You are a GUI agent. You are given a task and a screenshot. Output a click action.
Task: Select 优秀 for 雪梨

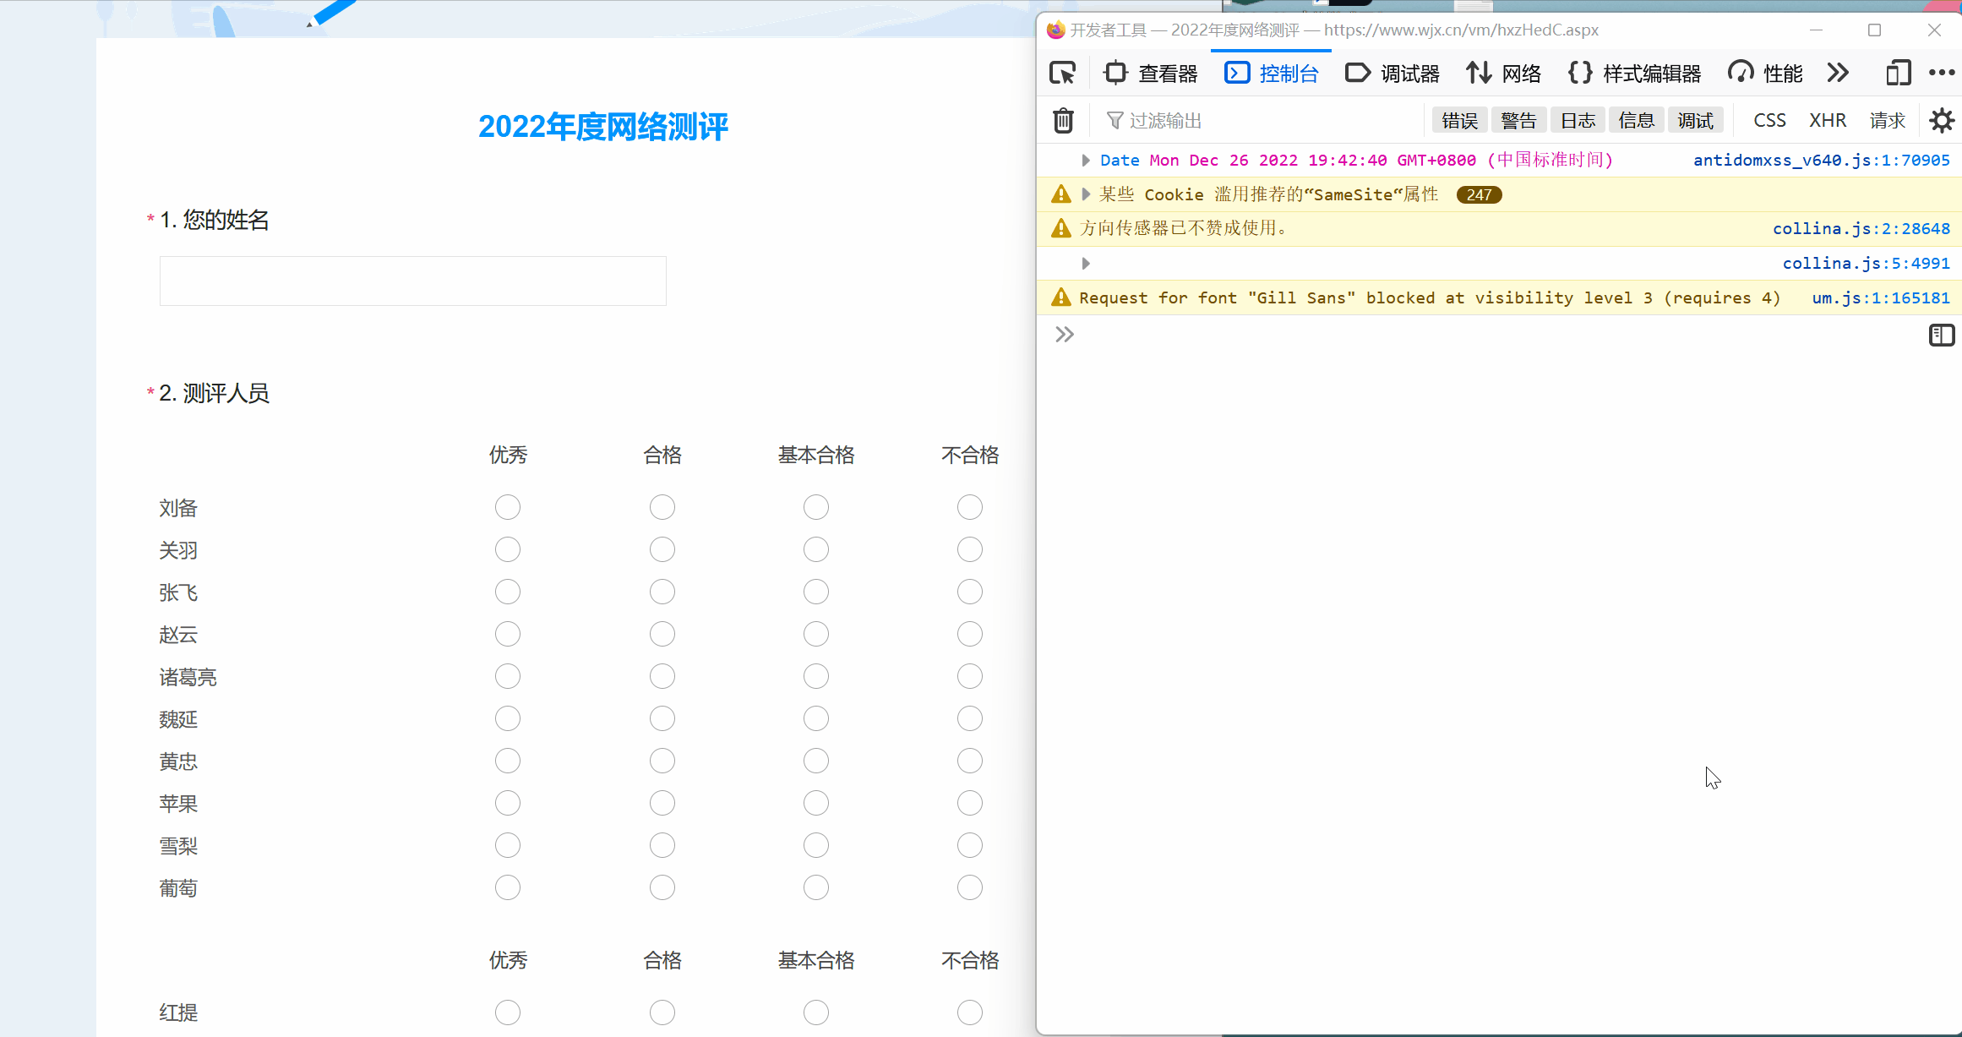click(508, 845)
